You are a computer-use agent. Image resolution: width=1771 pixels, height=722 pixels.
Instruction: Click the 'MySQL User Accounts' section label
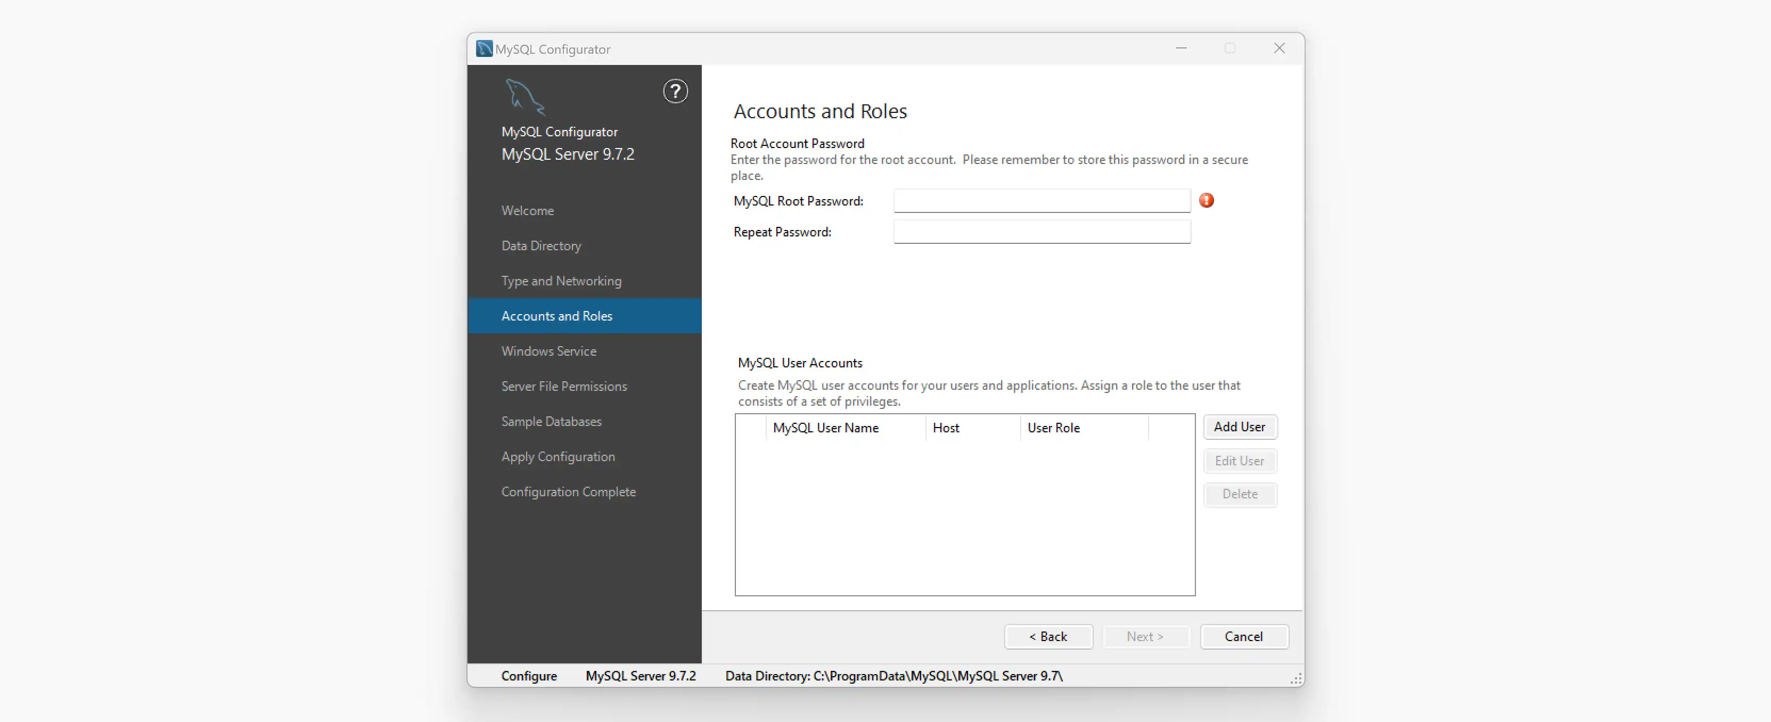click(x=800, y=363)
